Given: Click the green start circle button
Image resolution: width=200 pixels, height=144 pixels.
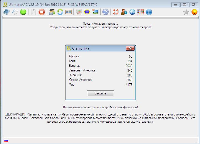Looking at the screenshot, I should tap(23, 12).
